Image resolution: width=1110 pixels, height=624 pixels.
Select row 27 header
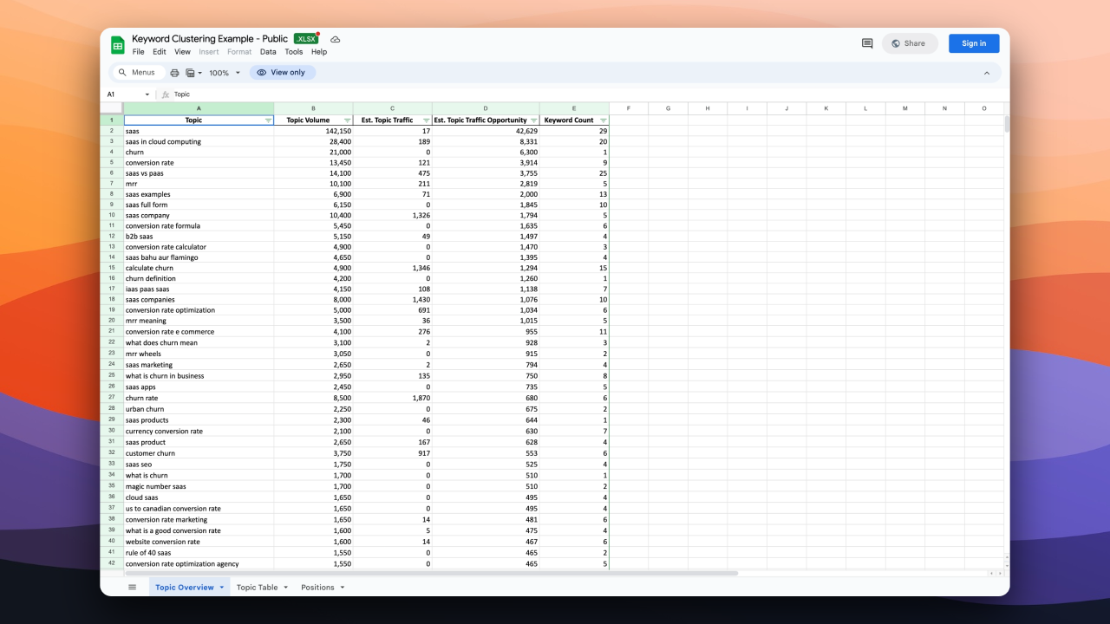(112, 398)
